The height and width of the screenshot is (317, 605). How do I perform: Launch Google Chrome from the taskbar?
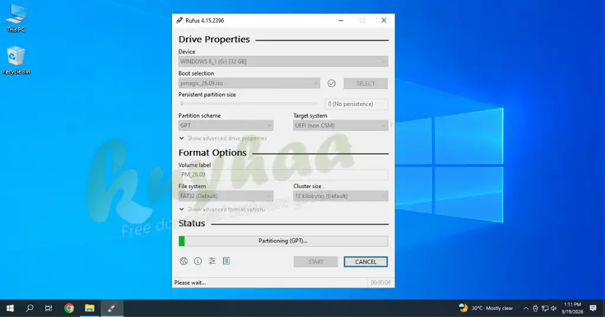click(69, 308)
